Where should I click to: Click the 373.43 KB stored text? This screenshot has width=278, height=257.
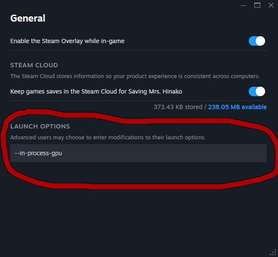pos(177,107)
